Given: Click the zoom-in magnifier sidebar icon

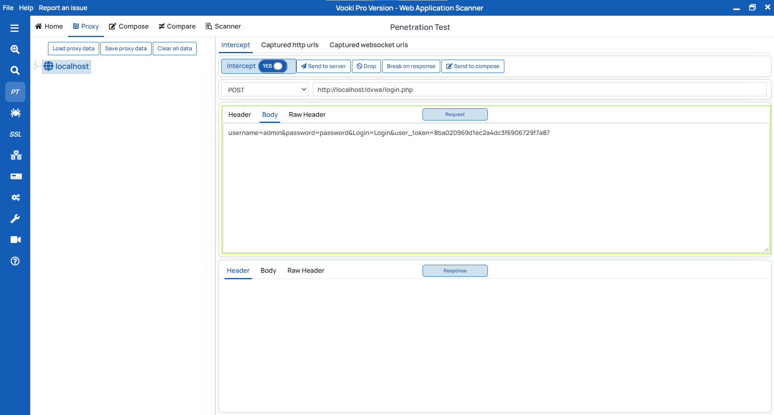Looking at the screenshot, I should (15, 49).
